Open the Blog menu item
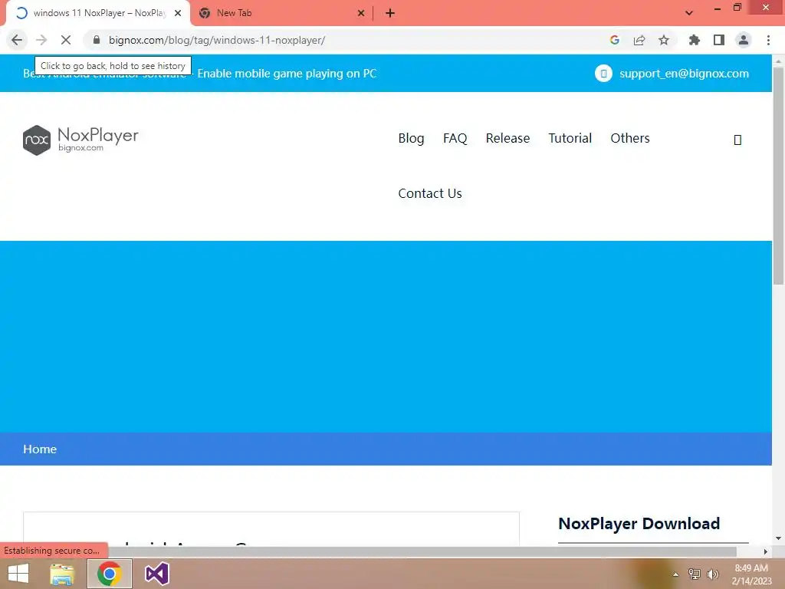The image size is (785, 589). click(x=411, y=138)
